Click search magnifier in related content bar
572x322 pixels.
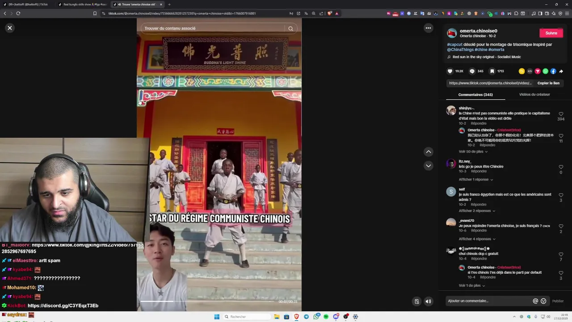click(290, 28)
